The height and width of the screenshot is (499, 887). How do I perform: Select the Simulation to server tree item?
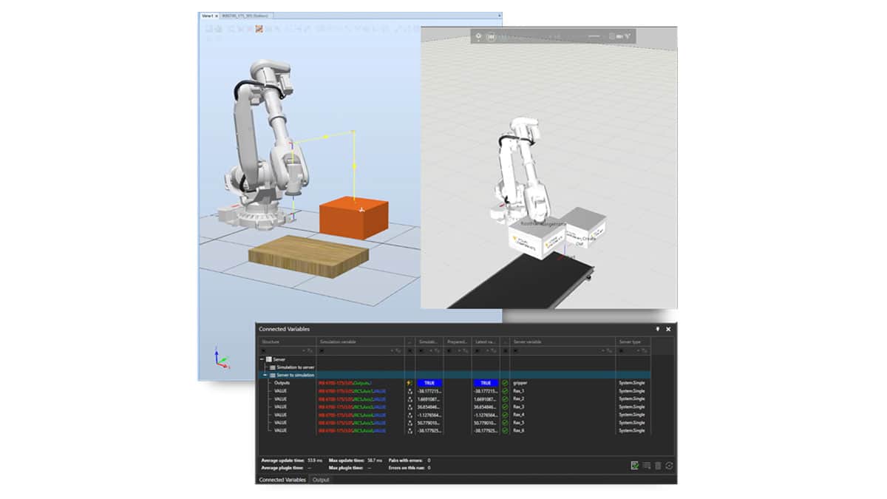296,367
